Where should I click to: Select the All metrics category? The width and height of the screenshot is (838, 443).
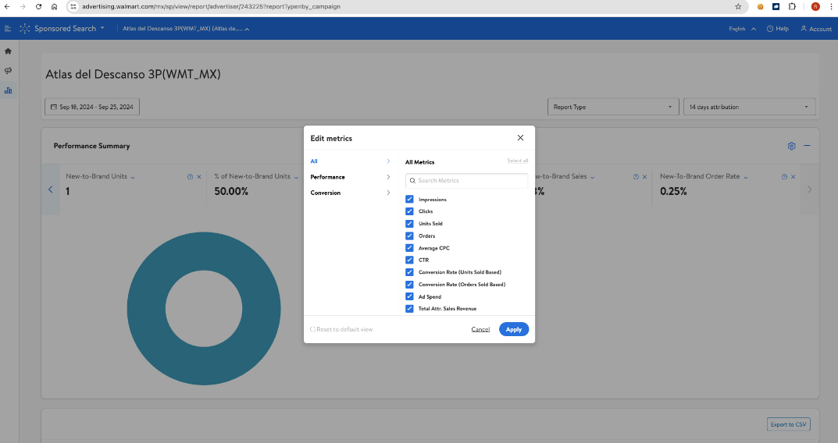point(350,161)
